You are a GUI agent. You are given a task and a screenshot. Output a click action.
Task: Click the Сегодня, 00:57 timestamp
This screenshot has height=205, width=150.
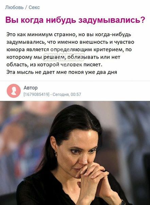(x=67, y=94)
